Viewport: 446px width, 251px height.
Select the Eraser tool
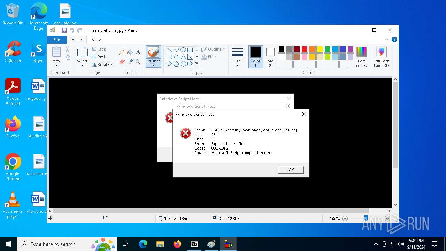click(x=122, y=62)
